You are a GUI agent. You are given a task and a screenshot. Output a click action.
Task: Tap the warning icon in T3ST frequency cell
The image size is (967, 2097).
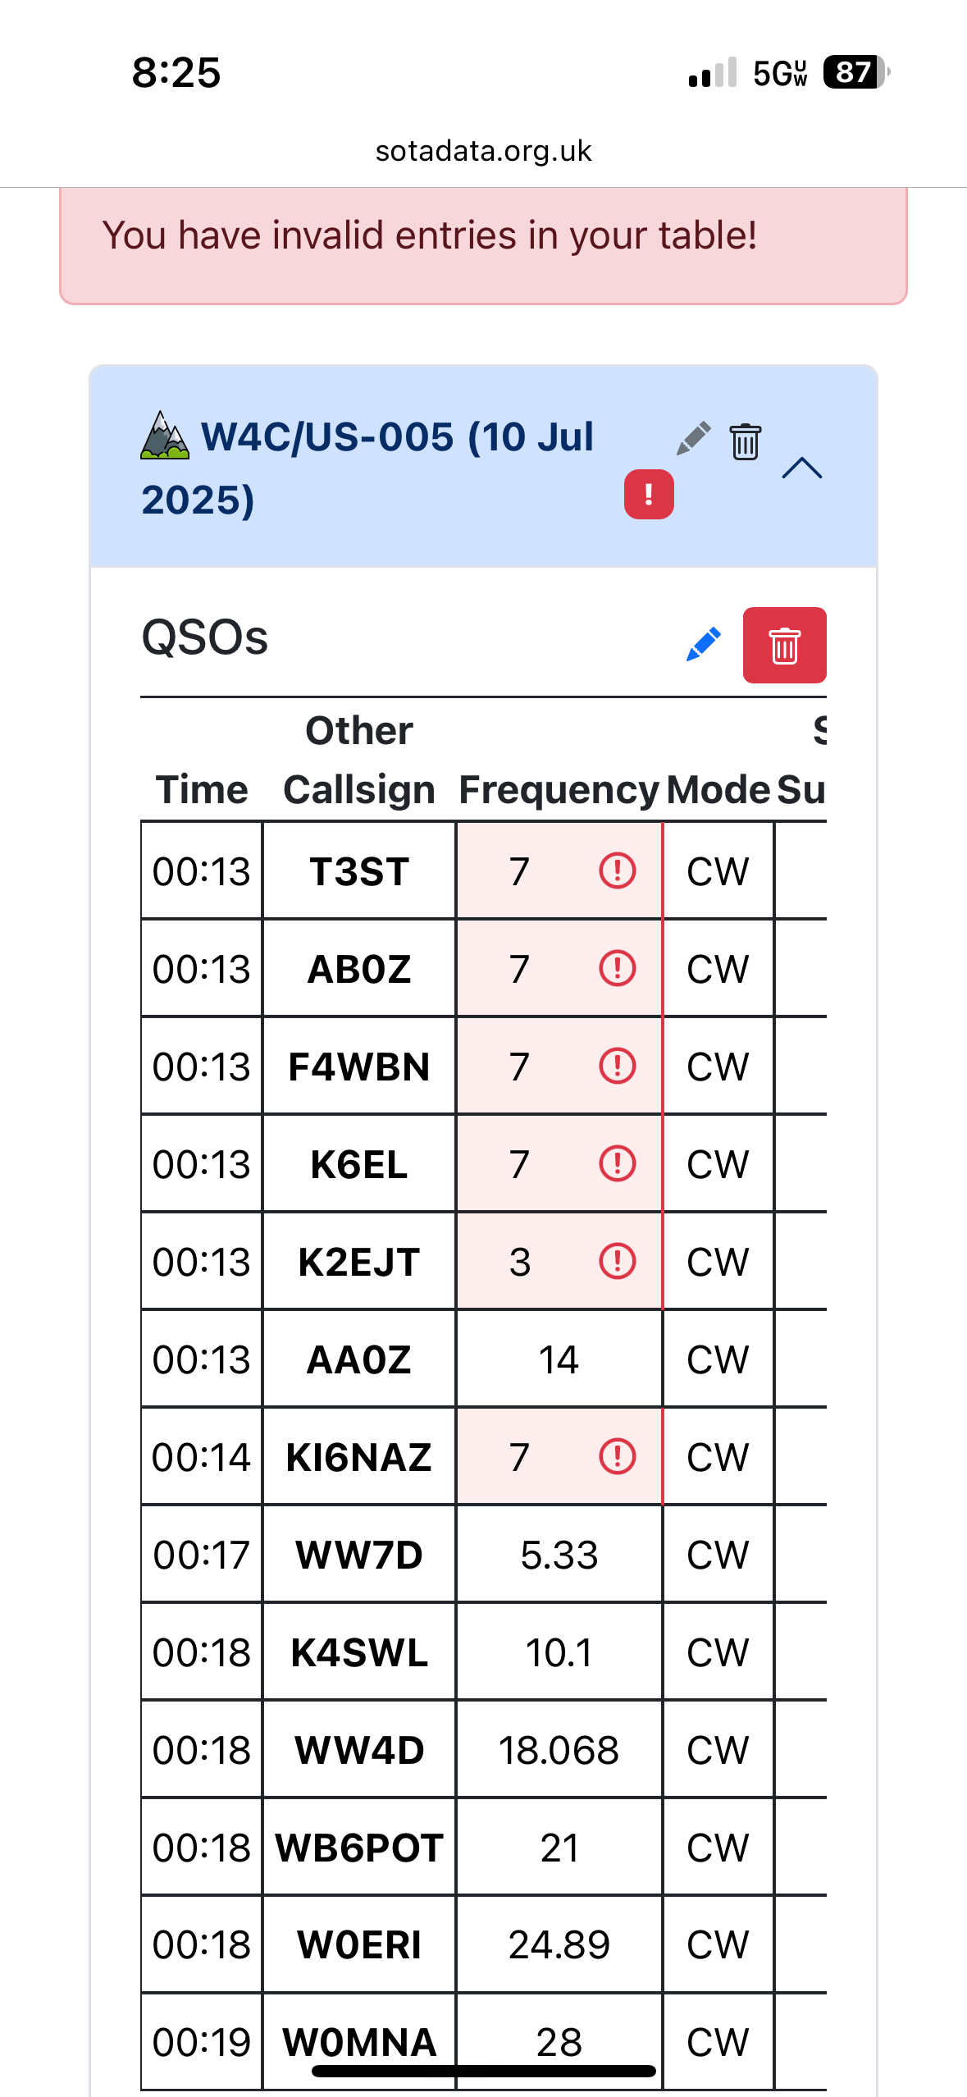click(617, 870)
